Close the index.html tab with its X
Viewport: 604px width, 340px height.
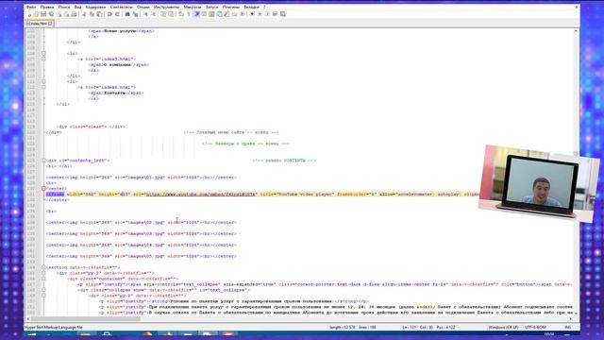(50, 24)
